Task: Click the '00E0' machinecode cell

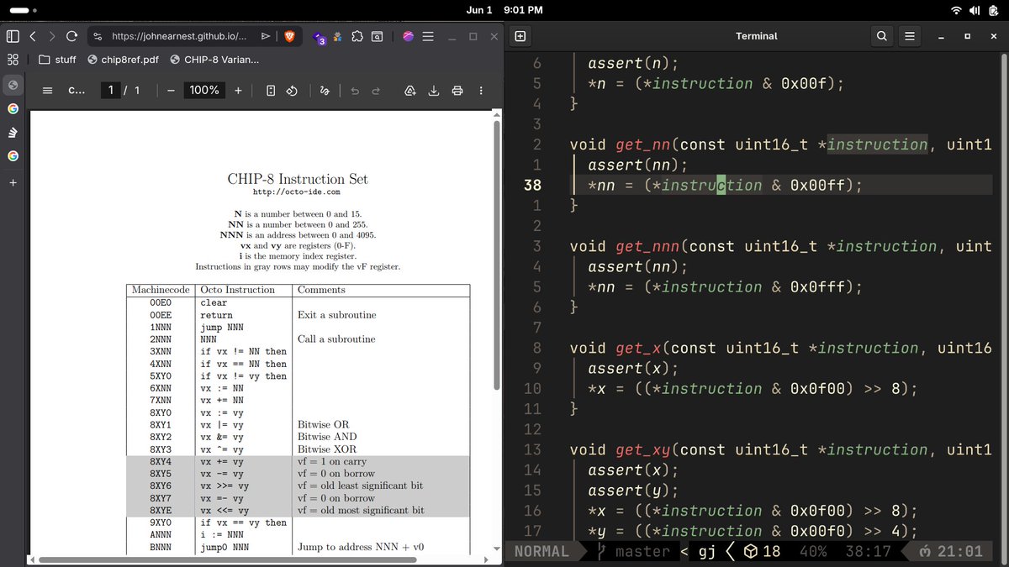Action: click(x=160, y=302)
